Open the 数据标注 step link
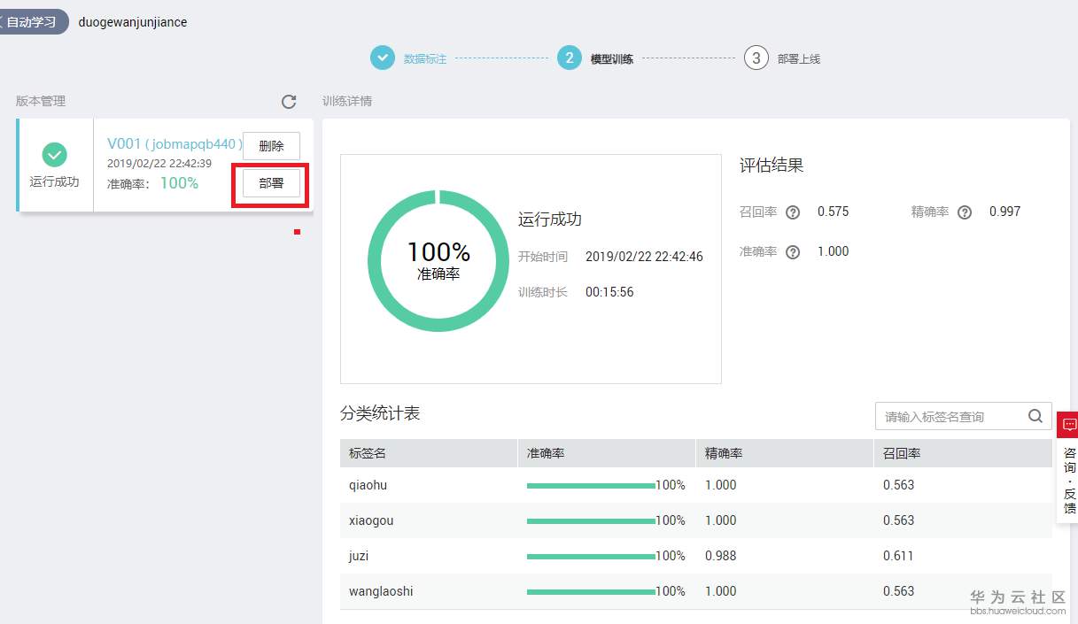 pyautogui.click(x=425, y=59)
